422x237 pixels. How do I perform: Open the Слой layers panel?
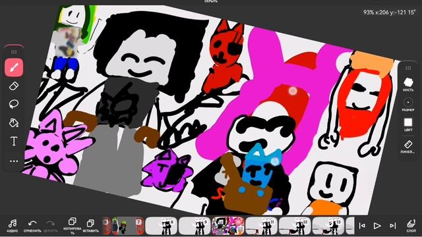point(411,226)
